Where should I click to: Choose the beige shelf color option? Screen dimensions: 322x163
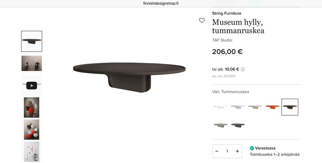pyautogui.click(x=255, y=107)
